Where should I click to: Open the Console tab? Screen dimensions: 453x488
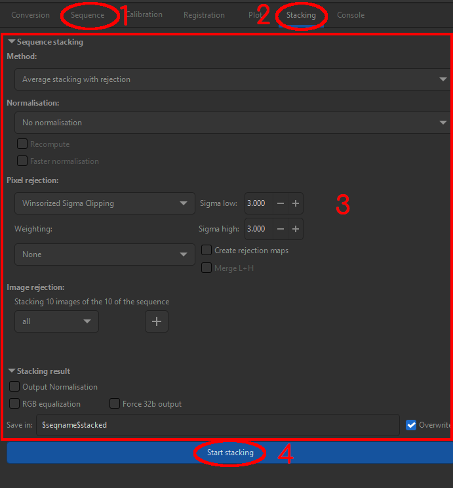point(351,15)
